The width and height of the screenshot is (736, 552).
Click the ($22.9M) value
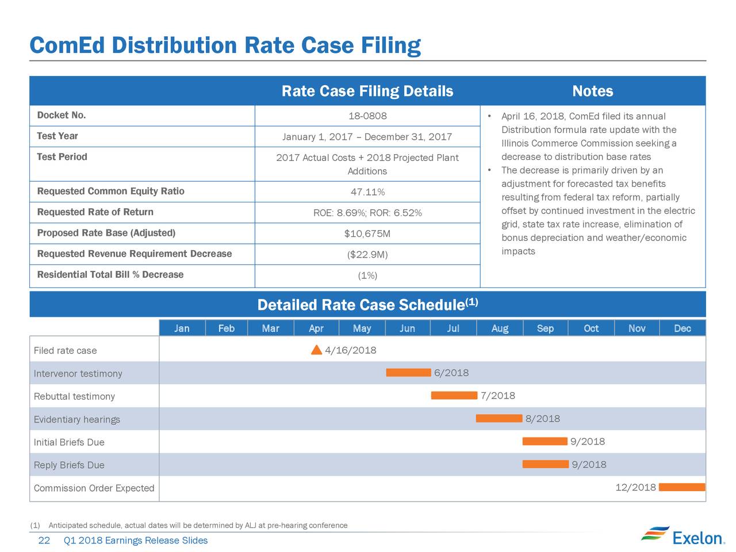(x=367, y=255)
